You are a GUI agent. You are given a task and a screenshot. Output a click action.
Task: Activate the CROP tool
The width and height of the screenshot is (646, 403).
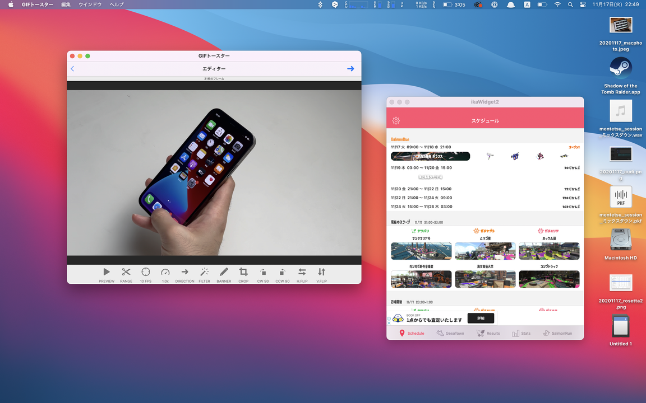click(x=243, y=275)
